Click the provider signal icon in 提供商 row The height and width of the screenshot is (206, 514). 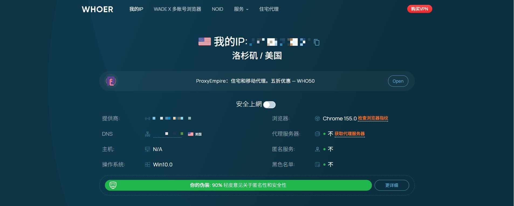pyautogui.click(x=148, y=118)
